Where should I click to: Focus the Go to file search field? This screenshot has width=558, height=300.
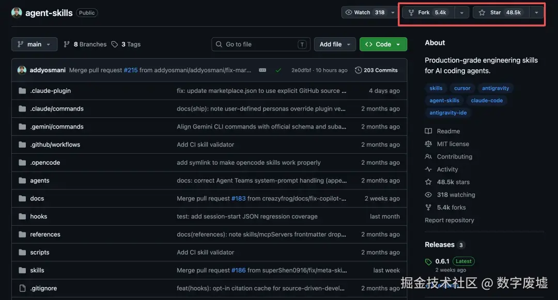pyautogui.click(x=260, y=44)
